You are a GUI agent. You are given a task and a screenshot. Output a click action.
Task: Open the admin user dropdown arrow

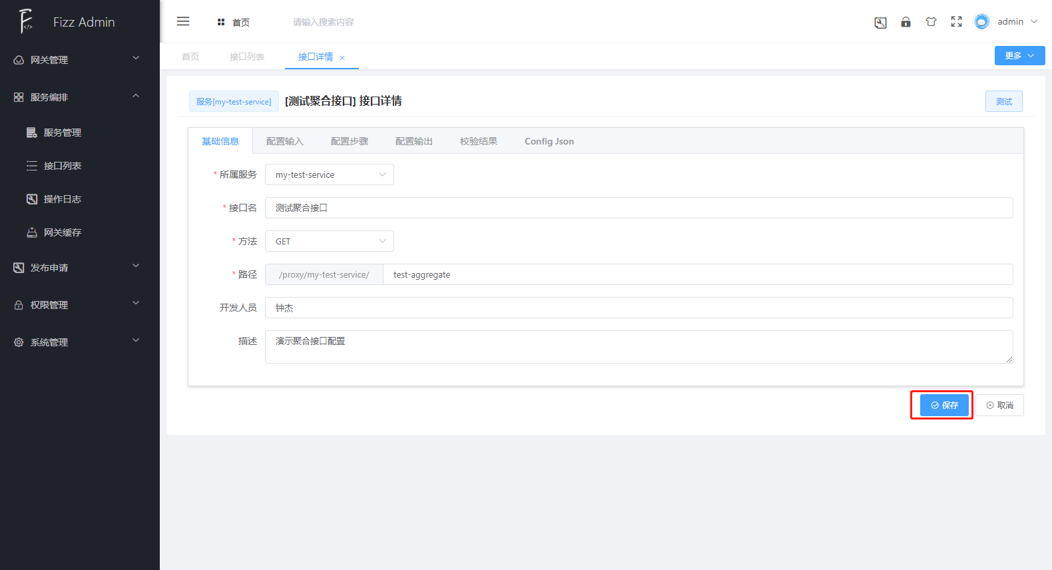pyautogui.click(x=1034, y=21)
